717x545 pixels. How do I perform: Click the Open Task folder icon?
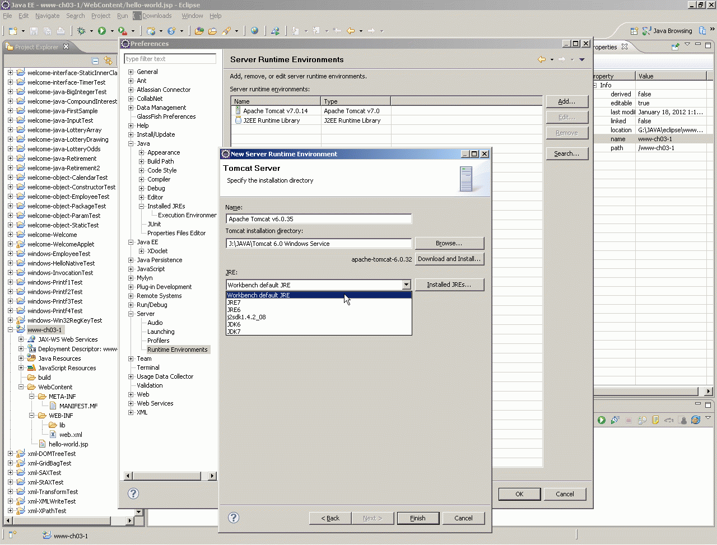pyautogui.click(x=212, y=31)
